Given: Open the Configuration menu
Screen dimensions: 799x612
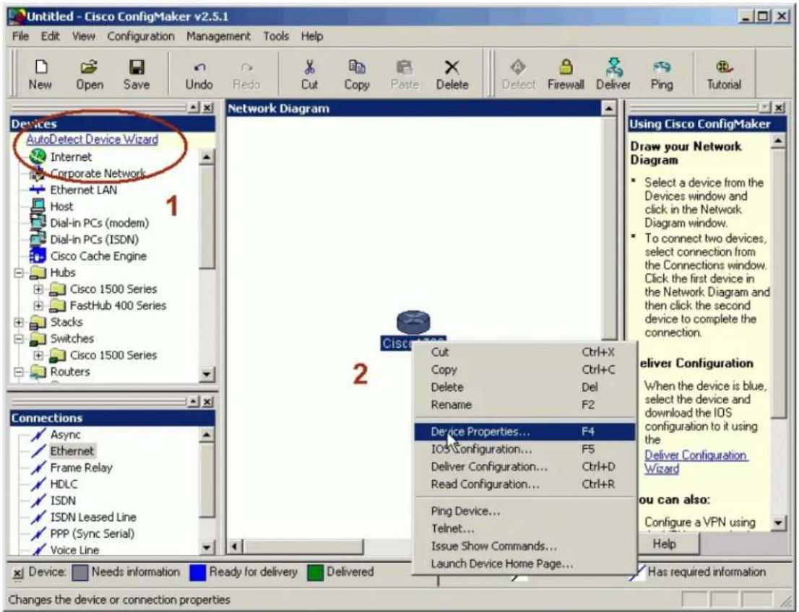Looking at the screenshot, I should (x=141, y=36).
